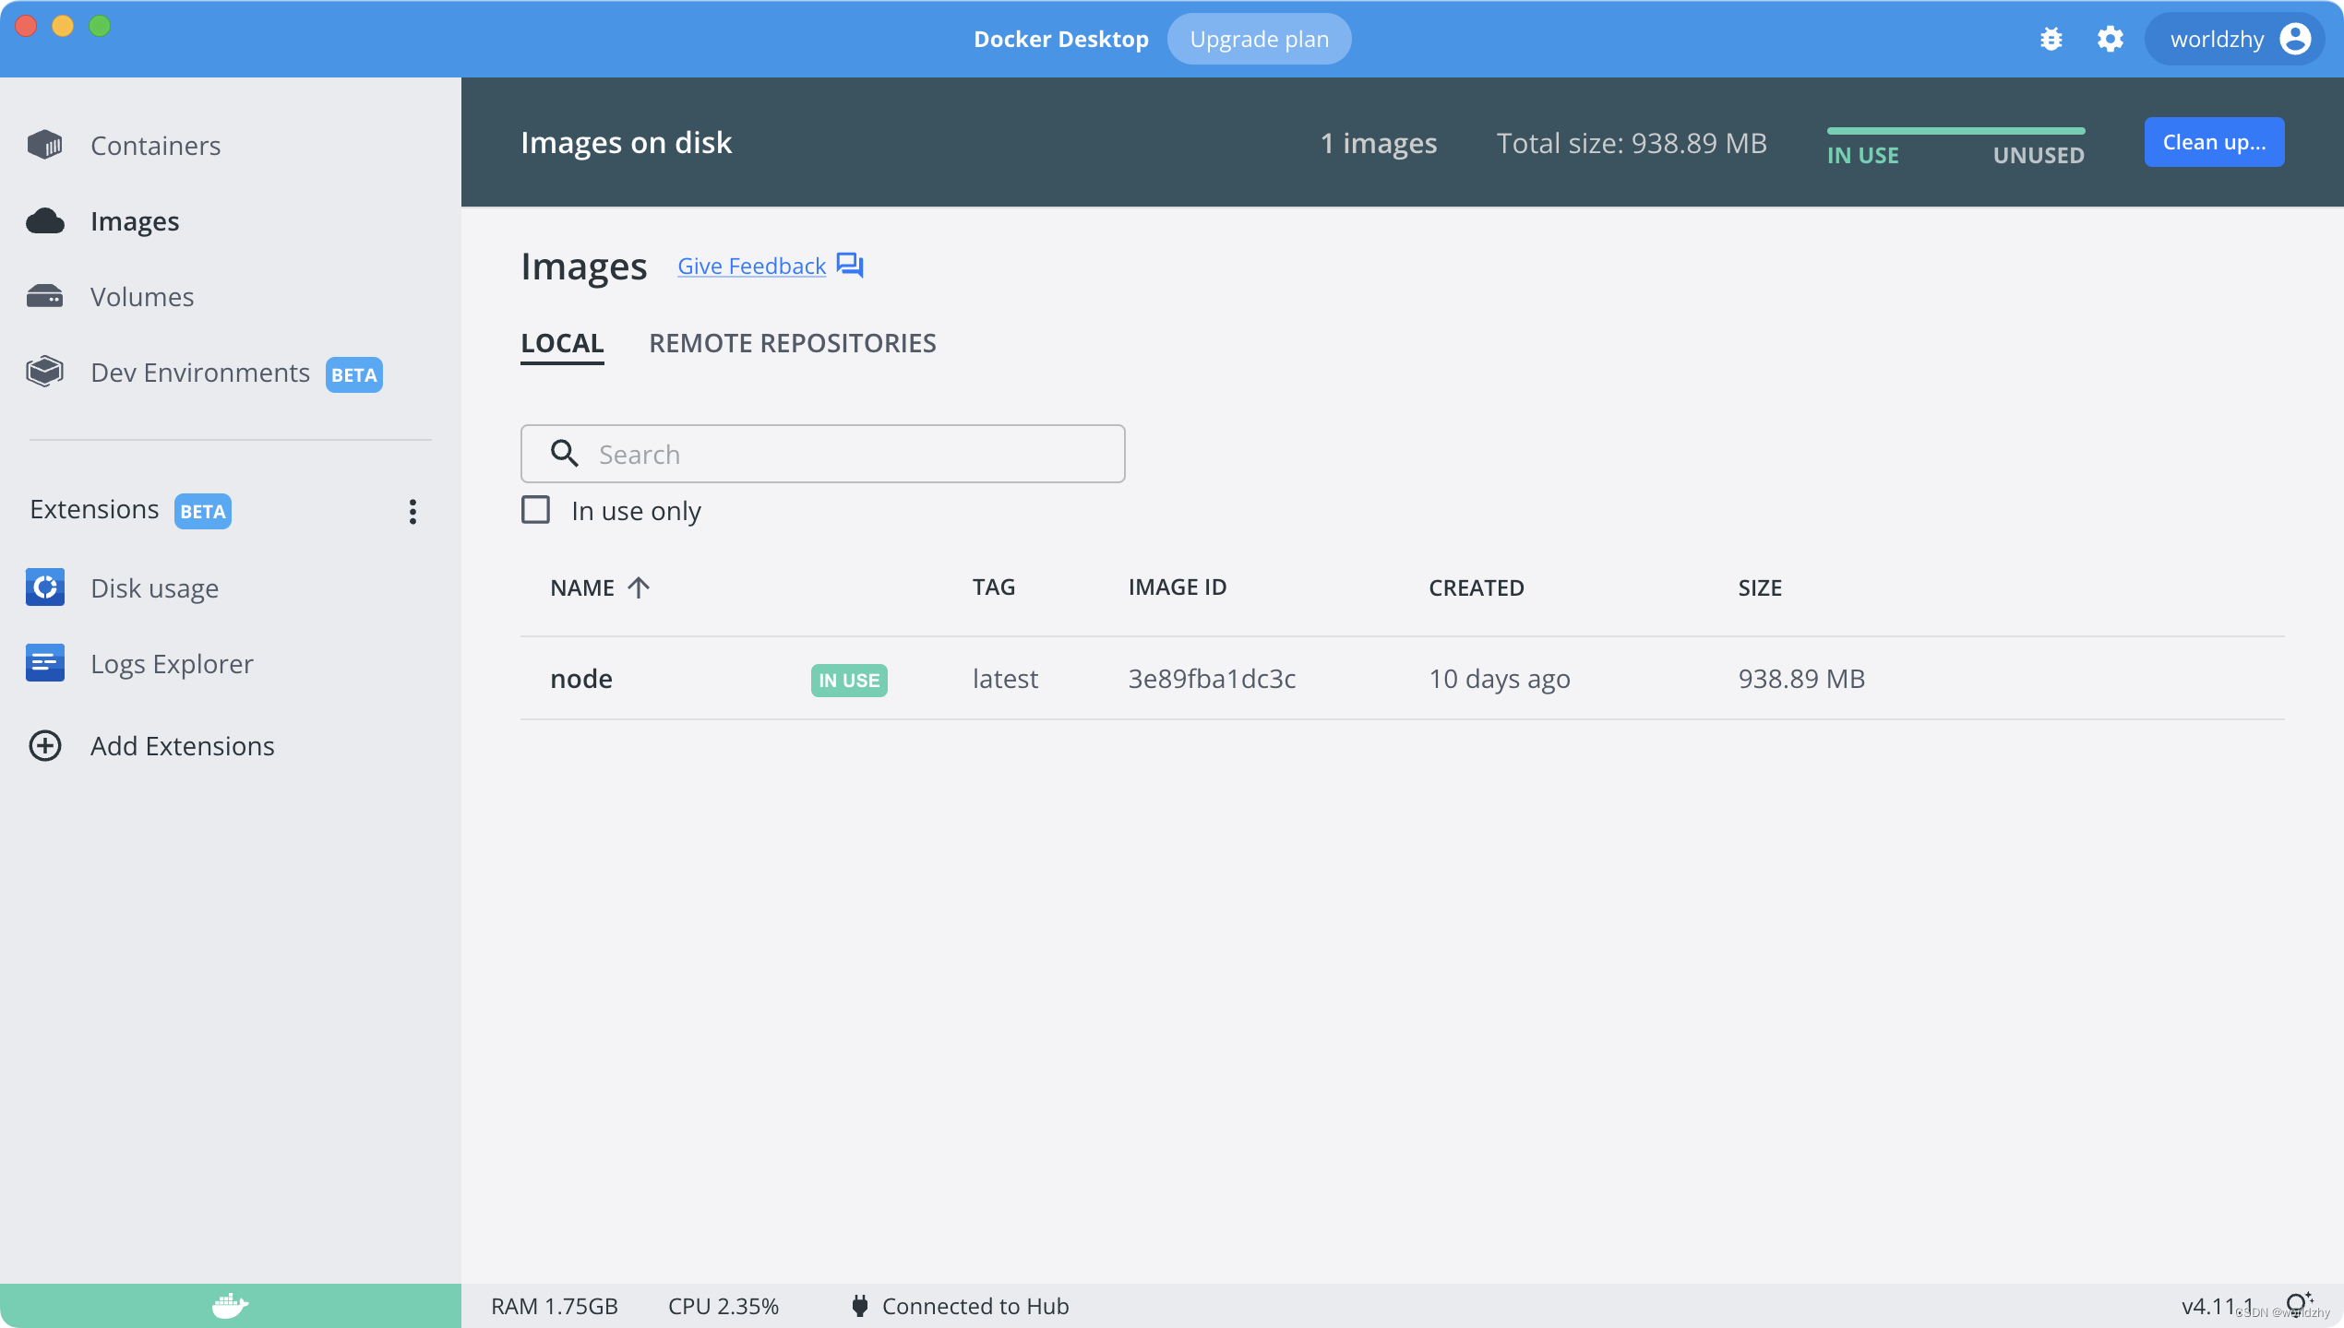The width and height of the screenshot is (2344, 1328).
Task: Open Dev Environments from the sidebar
Action: [199, 373]
